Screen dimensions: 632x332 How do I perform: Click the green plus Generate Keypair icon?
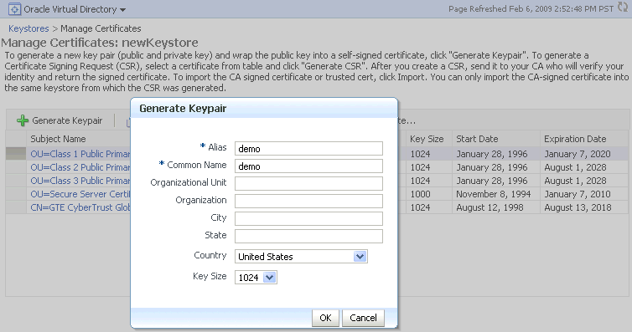pyautogui.click(x=23, y=120)
